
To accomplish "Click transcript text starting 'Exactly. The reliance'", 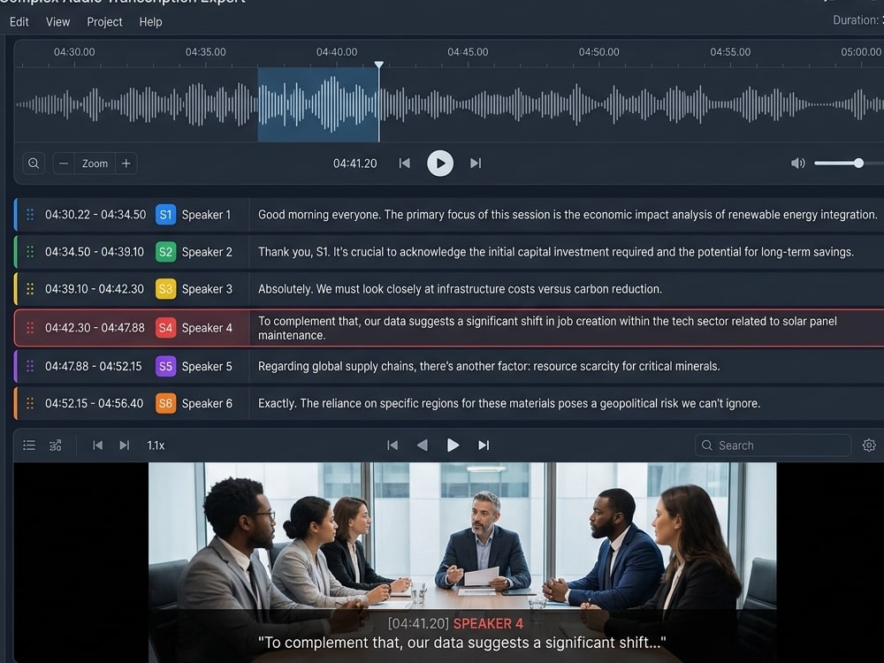I will [509, 404].
